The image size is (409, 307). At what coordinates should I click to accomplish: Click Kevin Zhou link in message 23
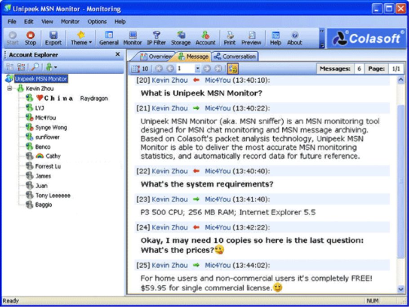[169, 199]
